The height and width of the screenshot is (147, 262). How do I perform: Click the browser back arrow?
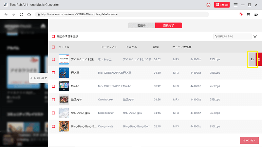click(x=6, y=14)
